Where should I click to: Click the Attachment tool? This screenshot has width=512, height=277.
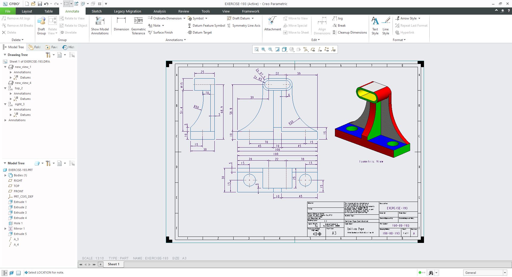[x=273, y=24]
